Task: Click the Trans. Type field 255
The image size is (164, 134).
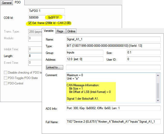Action: pyautogui.click(x=35, y=32)
